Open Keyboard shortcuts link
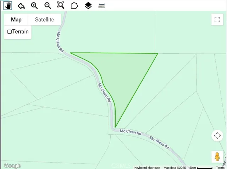Screen dimensions: 227x169 click(147, 167)
